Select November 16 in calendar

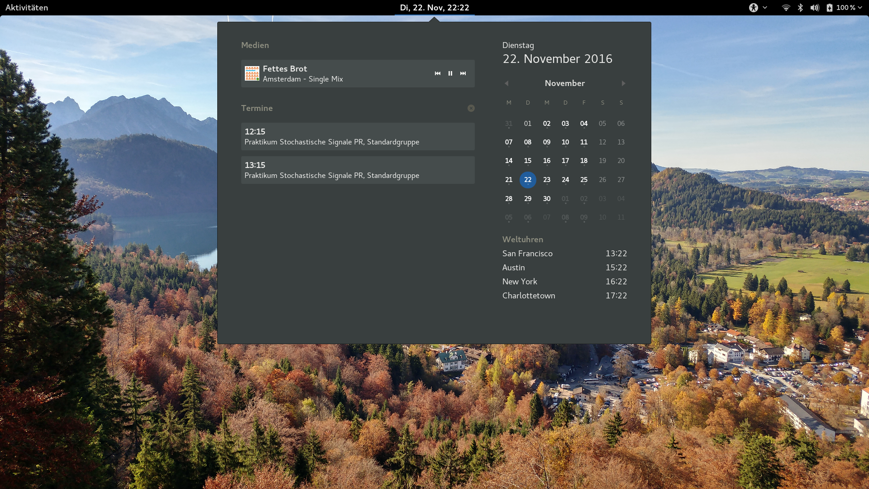coord(547,161)
